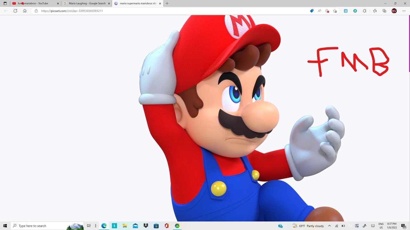Open File Explorer from taskbar

point(125,226)
